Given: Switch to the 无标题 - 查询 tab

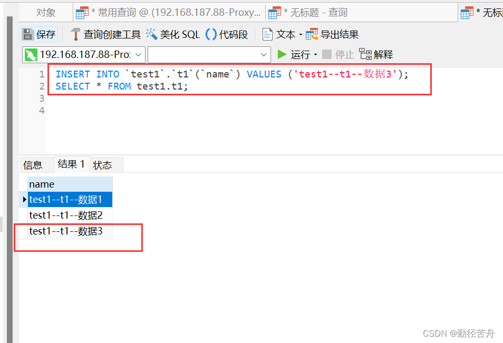Looking at the screenshot, I should [x=362, y=13].
